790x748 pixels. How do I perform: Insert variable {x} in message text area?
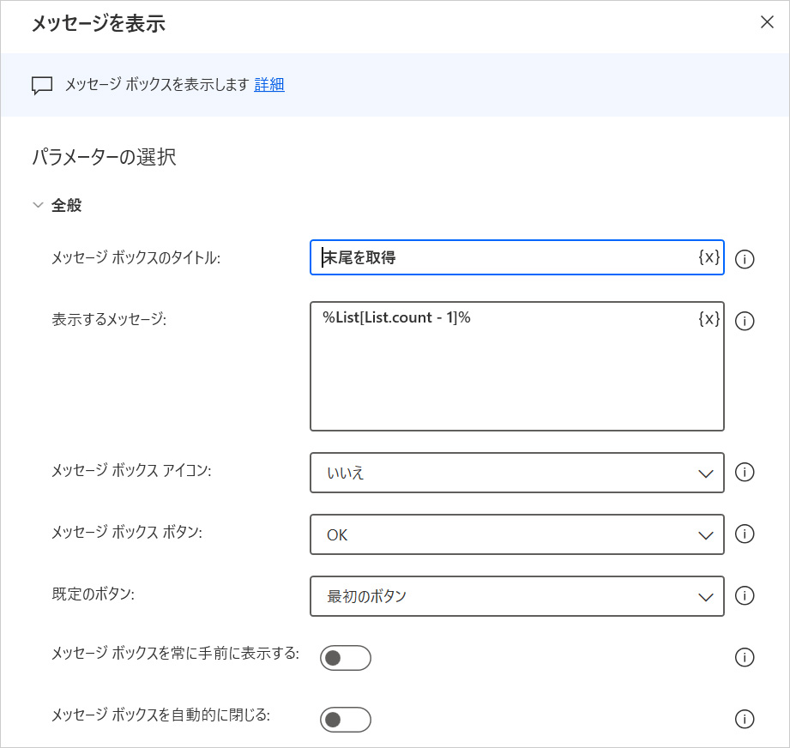pyautogui.click(x=709, y=319)
